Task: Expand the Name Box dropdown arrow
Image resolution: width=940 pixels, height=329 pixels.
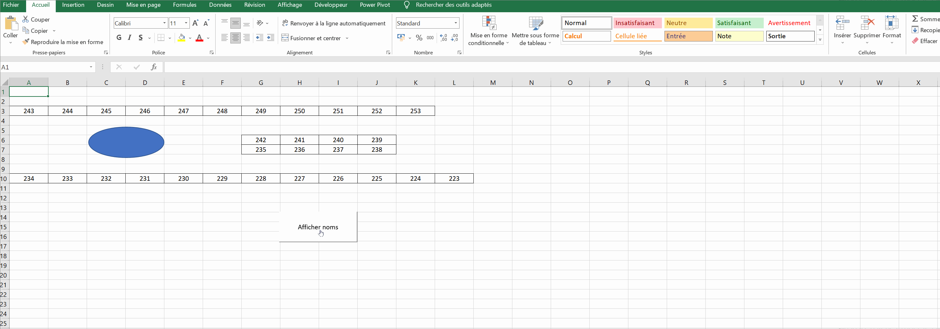Action: pyautogui.click(x=91, y=67)
